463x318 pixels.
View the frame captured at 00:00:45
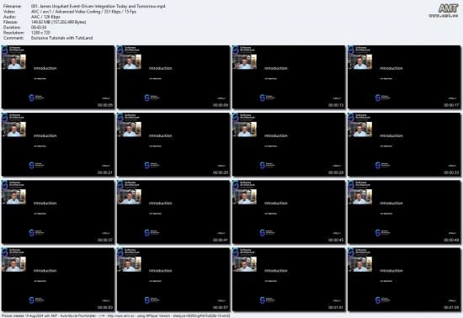pyautogui.click(x=289, y=212)
